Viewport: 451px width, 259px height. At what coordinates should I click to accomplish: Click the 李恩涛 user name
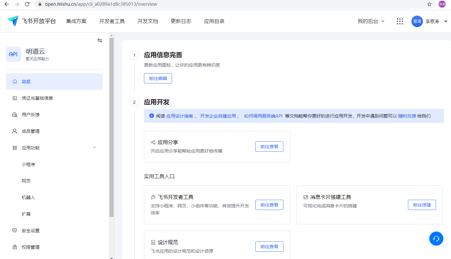point(432,21)
